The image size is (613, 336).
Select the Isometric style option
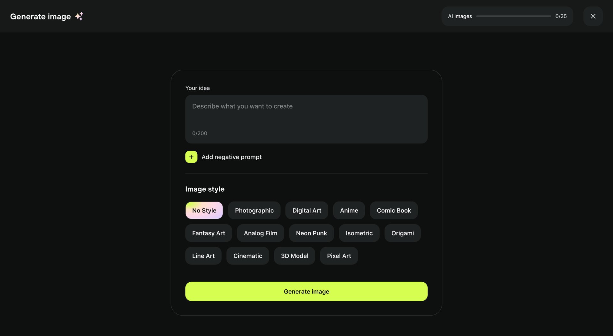click(359, 233)
